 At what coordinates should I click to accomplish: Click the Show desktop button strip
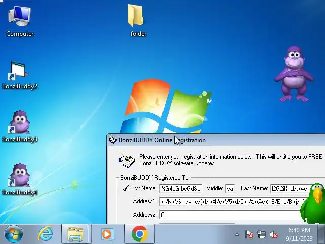point(321,234)
